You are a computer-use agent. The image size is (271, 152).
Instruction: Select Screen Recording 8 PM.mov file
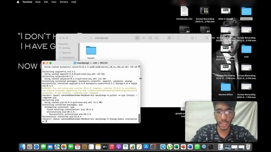(x=246, y=34)
